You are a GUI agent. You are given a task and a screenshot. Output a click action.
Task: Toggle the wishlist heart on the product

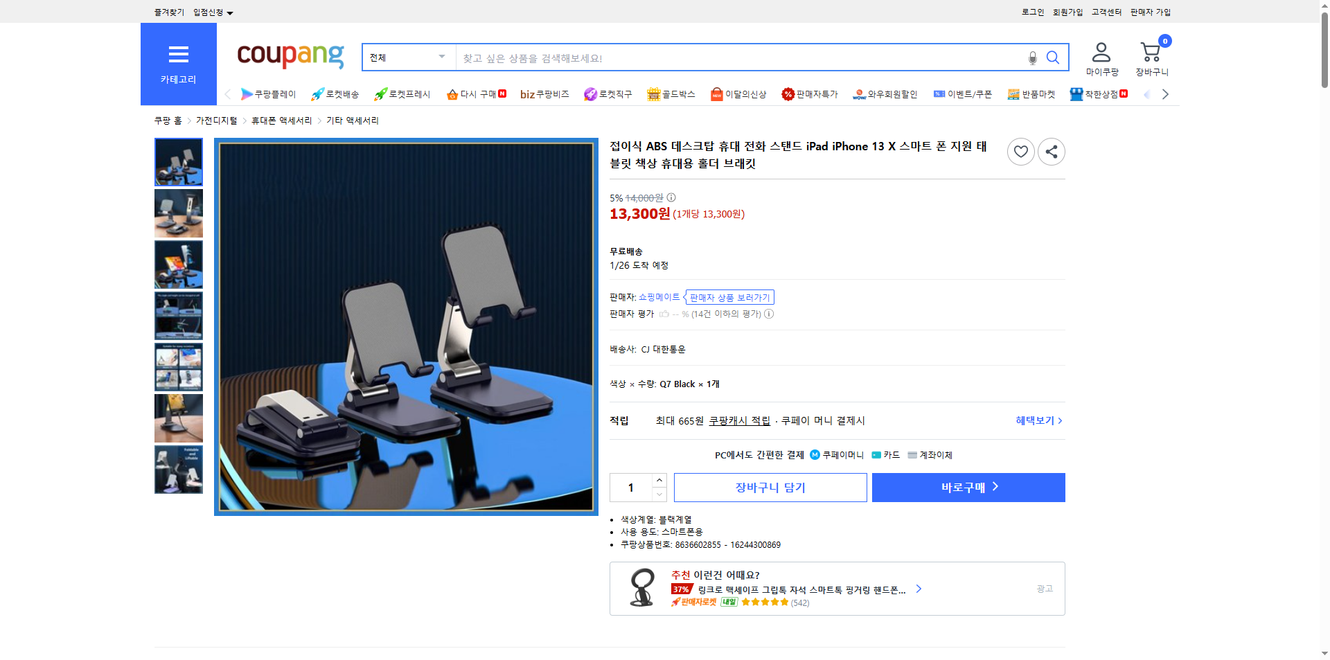coord(1020,152)
